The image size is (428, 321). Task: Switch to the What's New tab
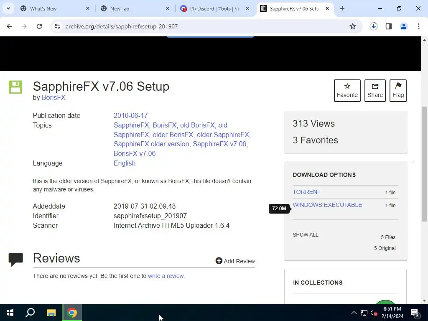click(x=54, y=9)
